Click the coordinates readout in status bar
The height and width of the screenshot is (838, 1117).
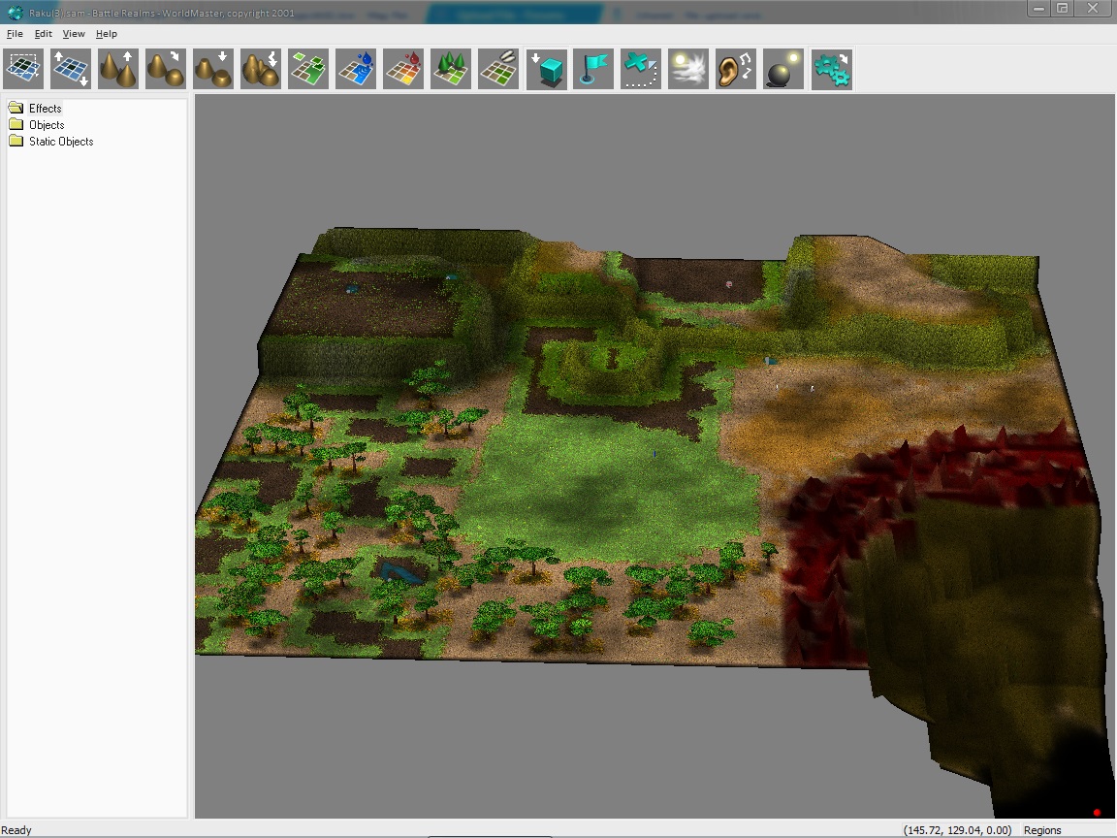click(x=957, y=830)
